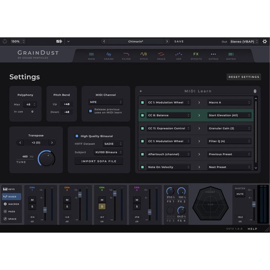
Task: Show the MIXER panel
Action: click(x=11, y=197)
